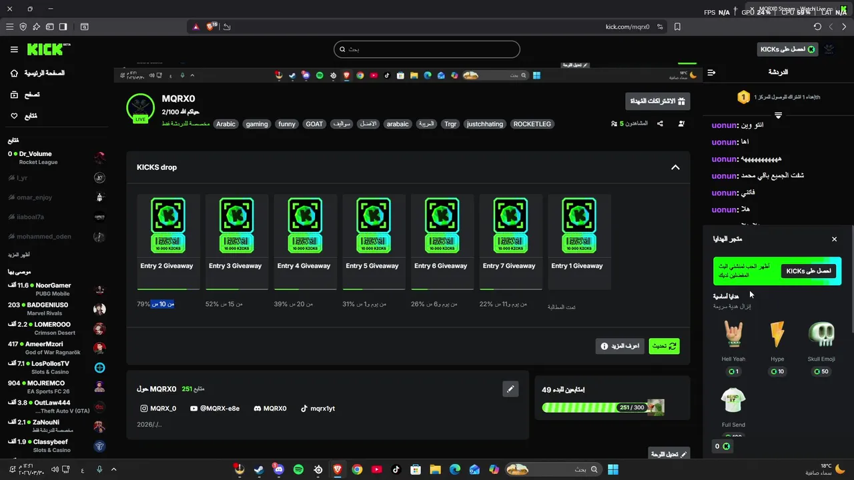
Task: Share the MQRX0 channel
Action: pyautogui.click(x=660, y=123)
